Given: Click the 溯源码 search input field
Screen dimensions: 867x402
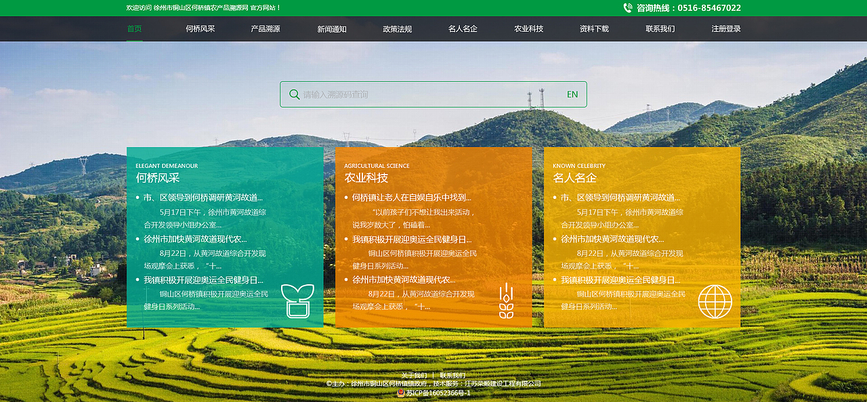Looking at the screenshot, I should click(406, 94).
